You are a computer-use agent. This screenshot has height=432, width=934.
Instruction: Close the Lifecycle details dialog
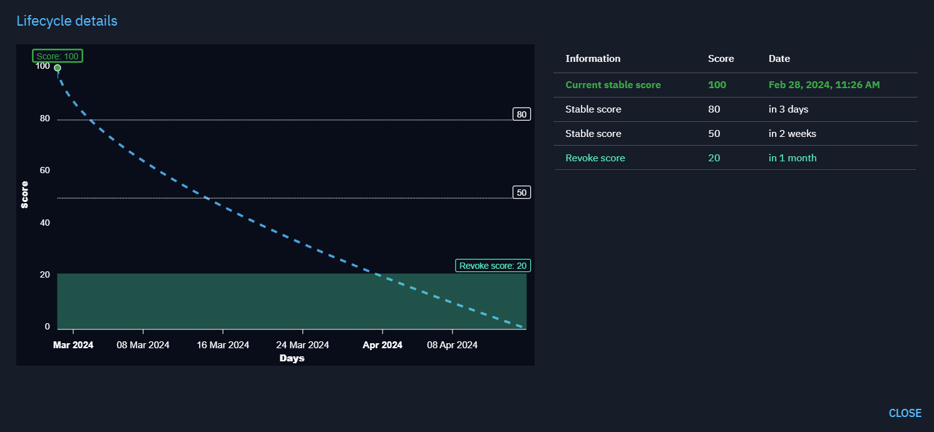tap(905, 413)
